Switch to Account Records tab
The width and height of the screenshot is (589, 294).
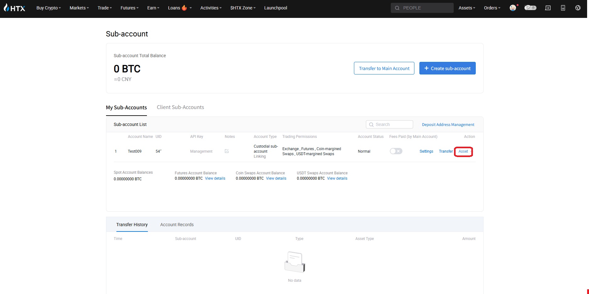coord(177,225)
